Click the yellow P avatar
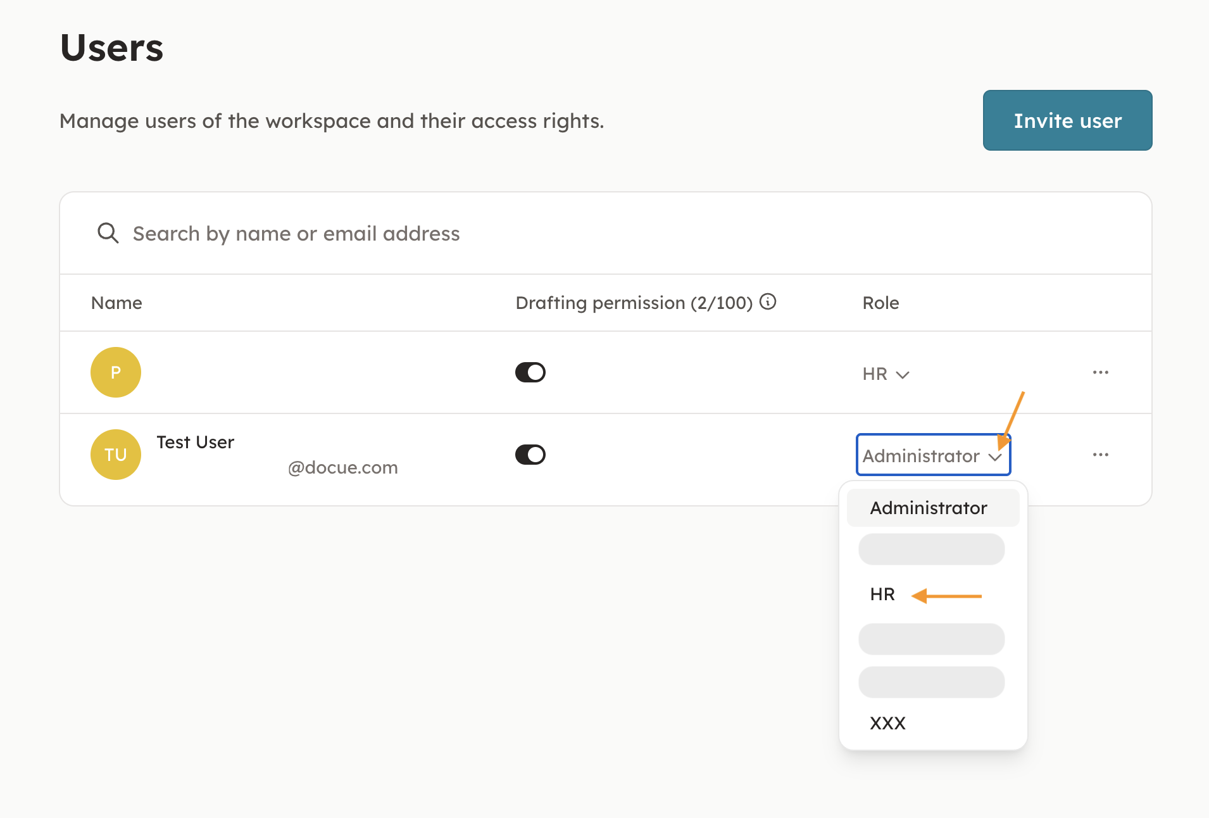The image size is (1209, 818). (116, 372)
